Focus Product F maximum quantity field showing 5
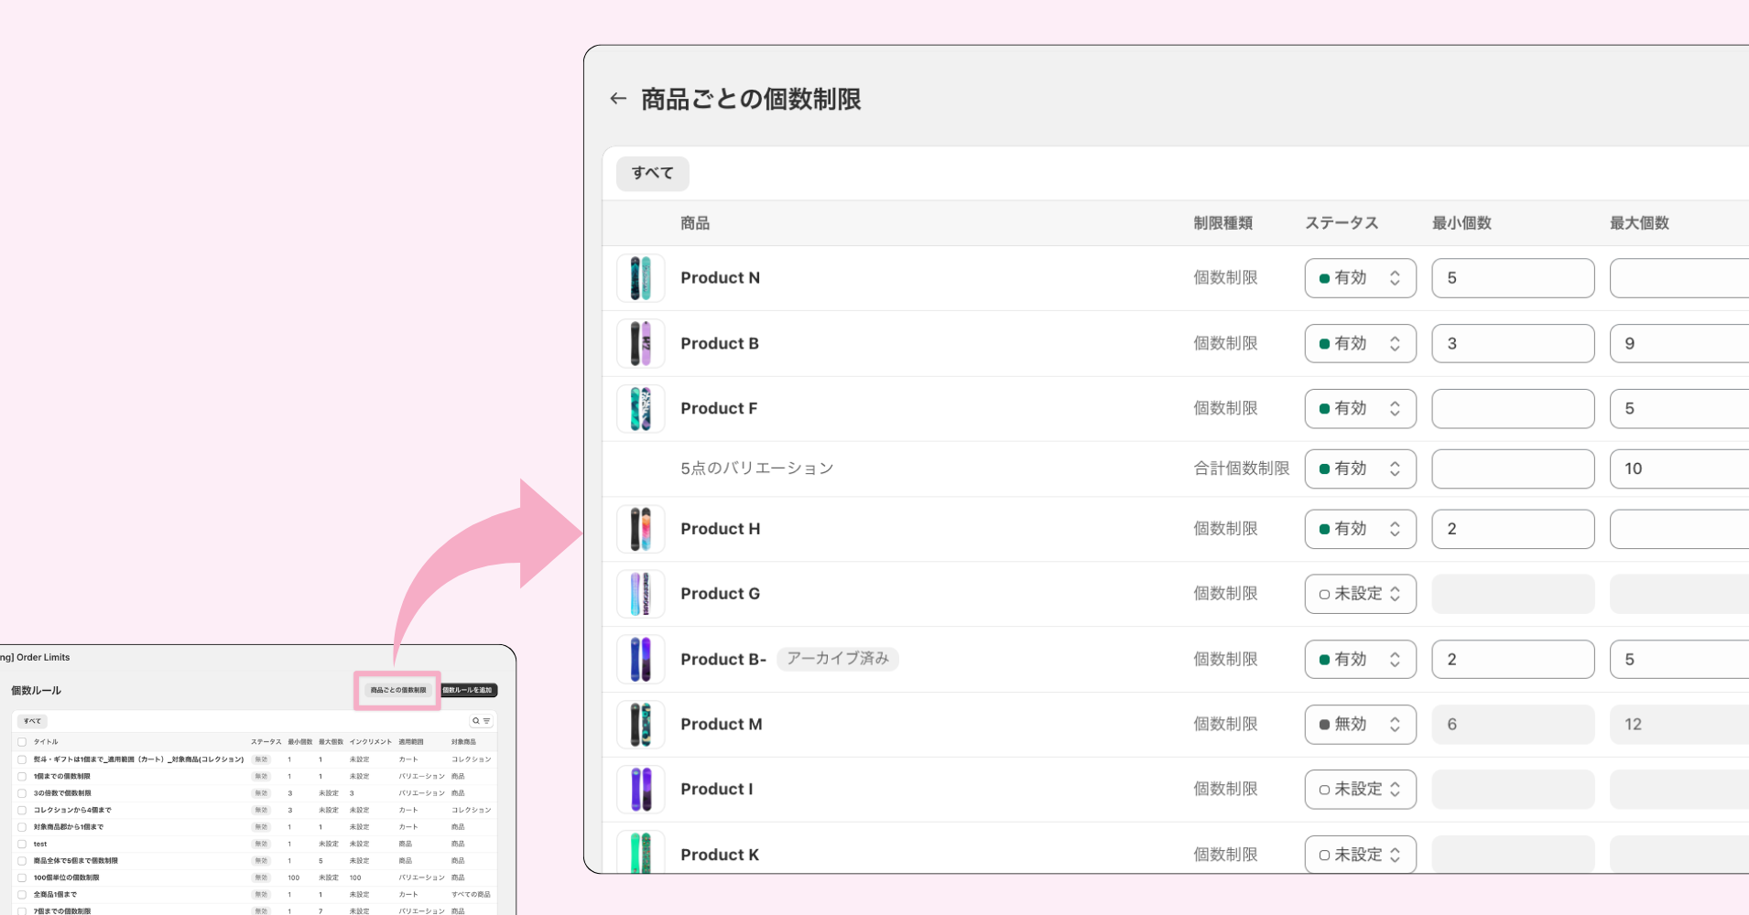 [1679, 409]
